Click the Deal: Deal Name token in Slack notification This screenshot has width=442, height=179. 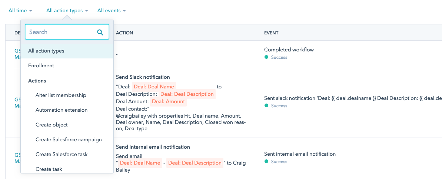(154, 87)
